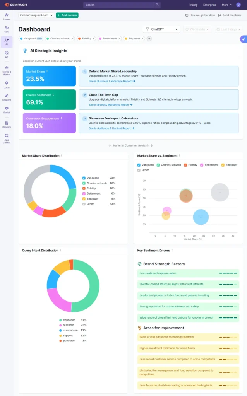Click the Consumer Engagement 18.0% card
Image resolution: width=247 pixels, height=396 pixels.
(x=49, y=123)
